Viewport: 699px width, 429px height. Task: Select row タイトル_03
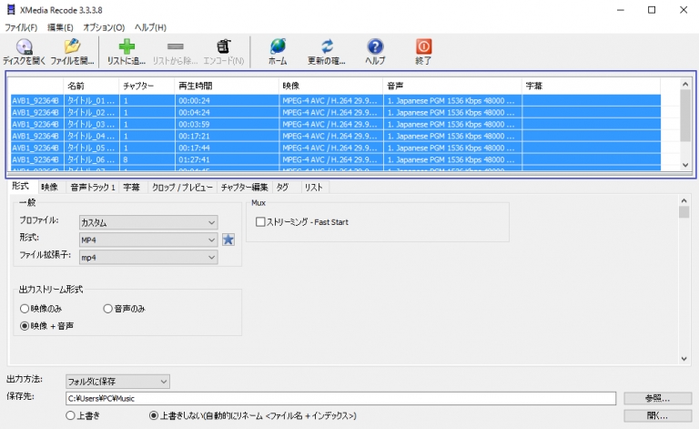pos(335,125)
